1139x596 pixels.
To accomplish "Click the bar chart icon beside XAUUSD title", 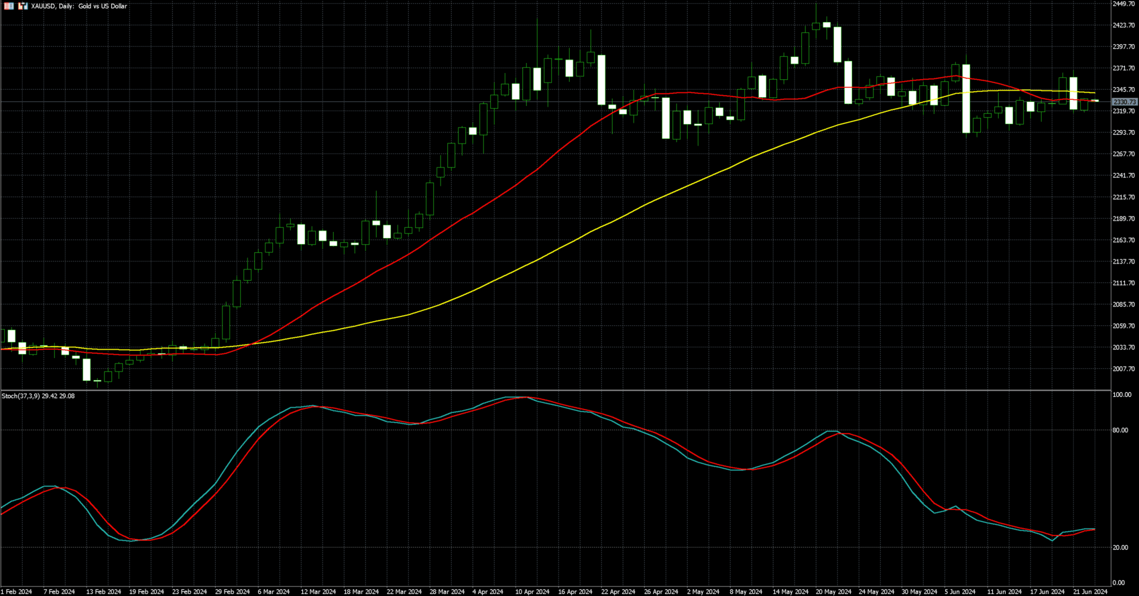I will tap(23, 6).
